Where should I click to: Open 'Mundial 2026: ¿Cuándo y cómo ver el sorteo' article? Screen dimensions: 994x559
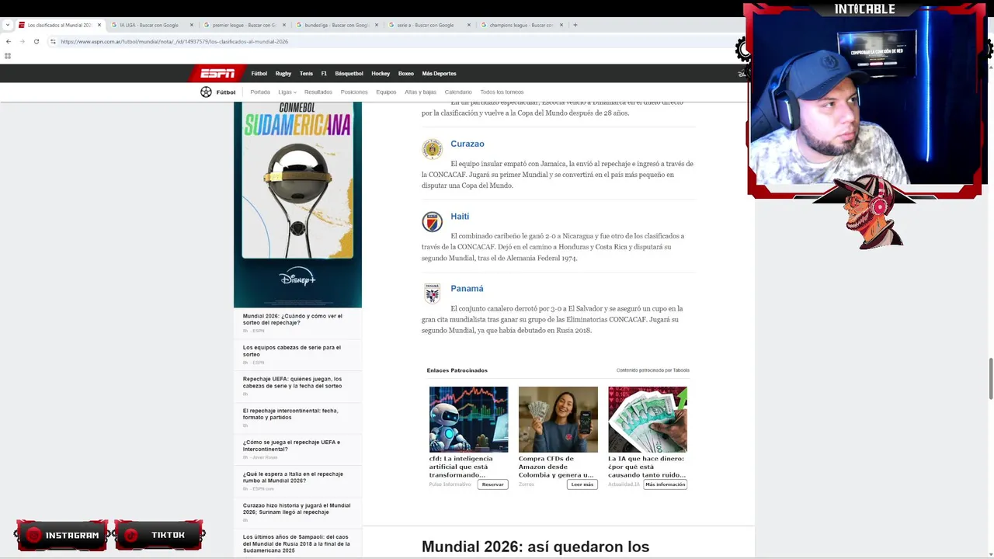(292, 319)
